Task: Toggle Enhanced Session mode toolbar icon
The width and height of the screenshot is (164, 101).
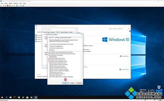Action: 22,6
